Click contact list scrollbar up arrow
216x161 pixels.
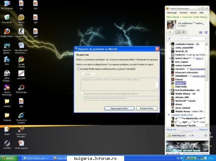pyautogui.click(x=206, y=44)
